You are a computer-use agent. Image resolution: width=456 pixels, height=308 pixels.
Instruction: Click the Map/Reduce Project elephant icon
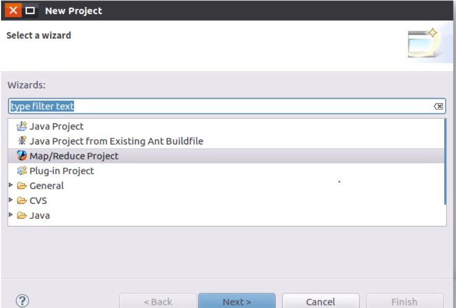21,156
